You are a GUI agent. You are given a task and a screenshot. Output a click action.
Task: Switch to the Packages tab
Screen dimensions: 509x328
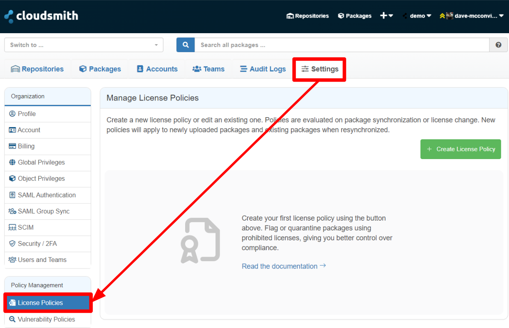click(100, 69)
